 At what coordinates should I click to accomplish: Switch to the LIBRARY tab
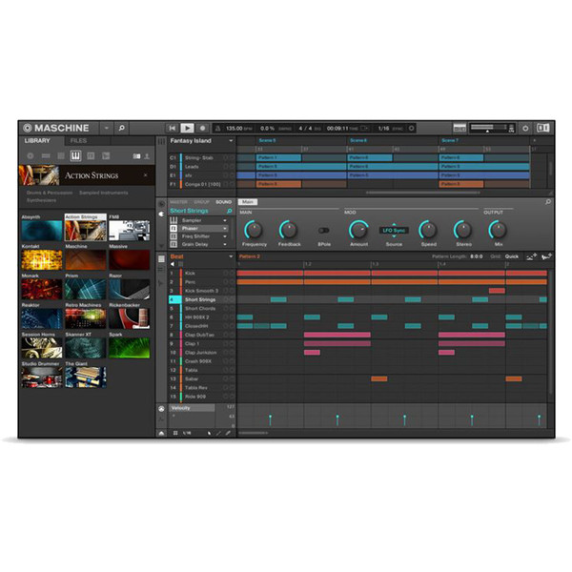[x=37, y=141]
